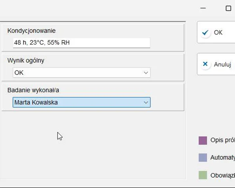Click the Opis prób legend text
The height and width of the screenshot is (188, 235).
pyautogui.click(x=222, y=140)
